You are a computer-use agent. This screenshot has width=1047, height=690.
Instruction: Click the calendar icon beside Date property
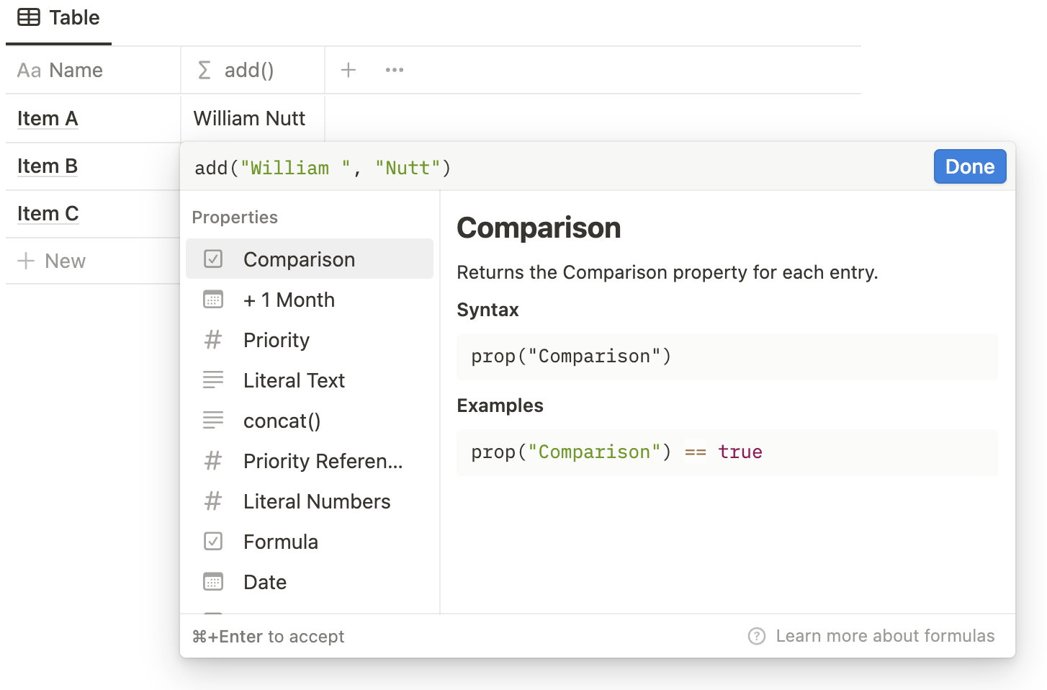click(x=213, y=581)
